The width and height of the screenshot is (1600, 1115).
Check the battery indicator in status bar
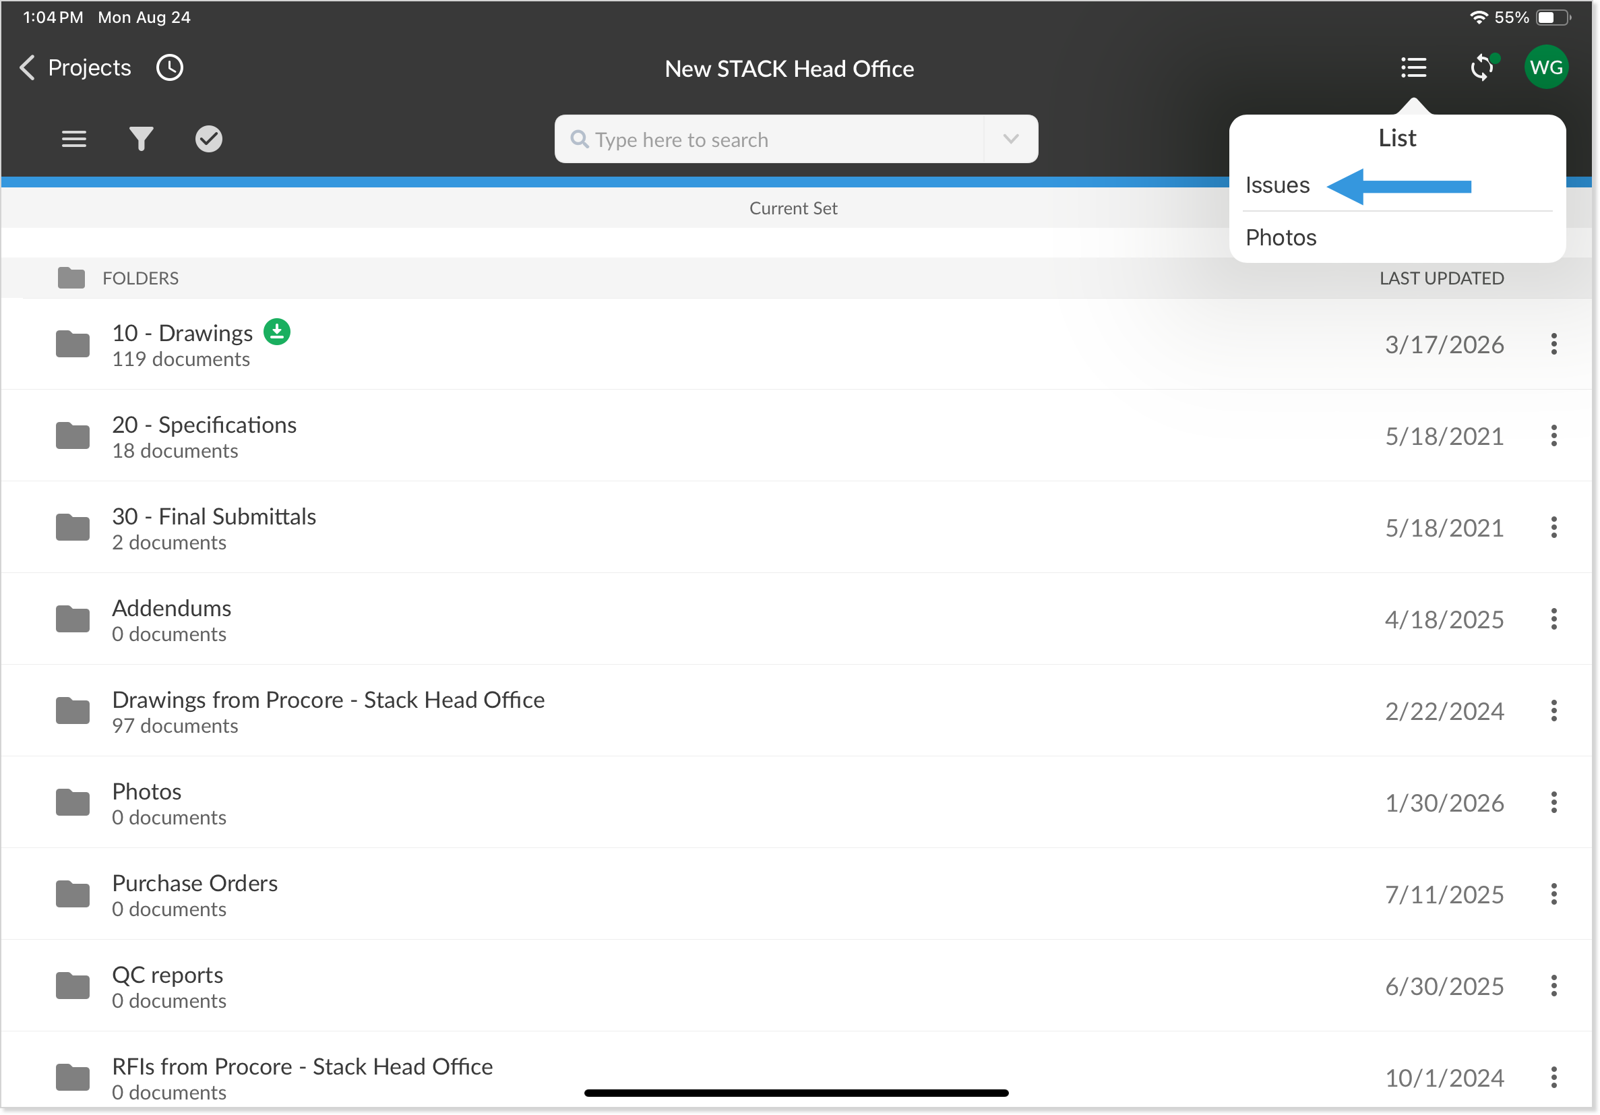pyautogui.click(x=1553, y=18)
